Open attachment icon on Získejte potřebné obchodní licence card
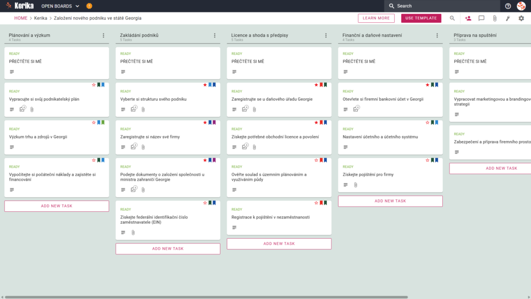 click(254, 147)
